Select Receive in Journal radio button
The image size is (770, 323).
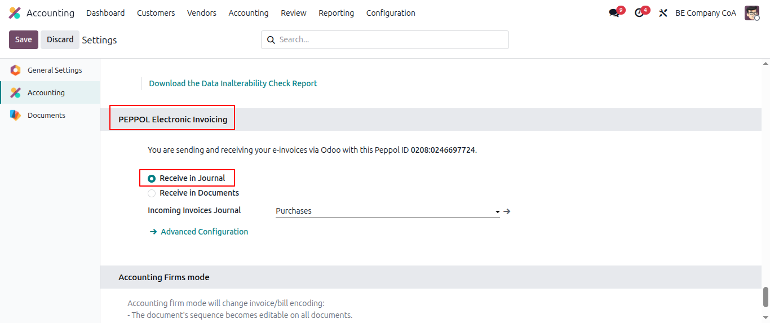coord(152,179)
